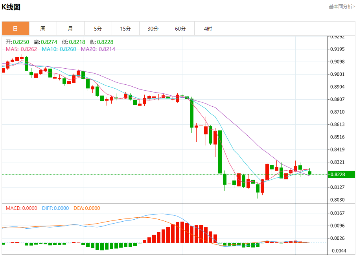Open the 60分 interval tab
This screenshot has width=357, height=255.
click(x=180, y=29)
